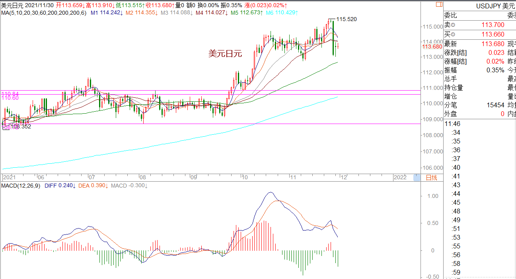The image size is (516, 279).
Task: Select the M3 114.088 moving average label
Action: 176,13
